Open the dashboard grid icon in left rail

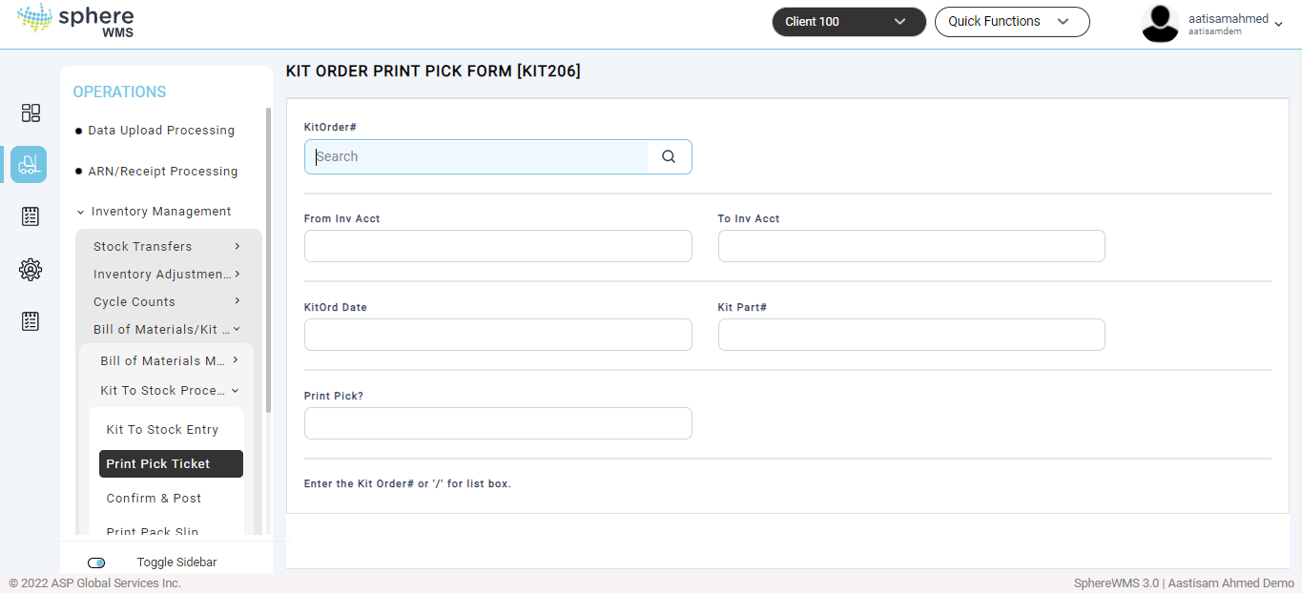pos(31,113)
